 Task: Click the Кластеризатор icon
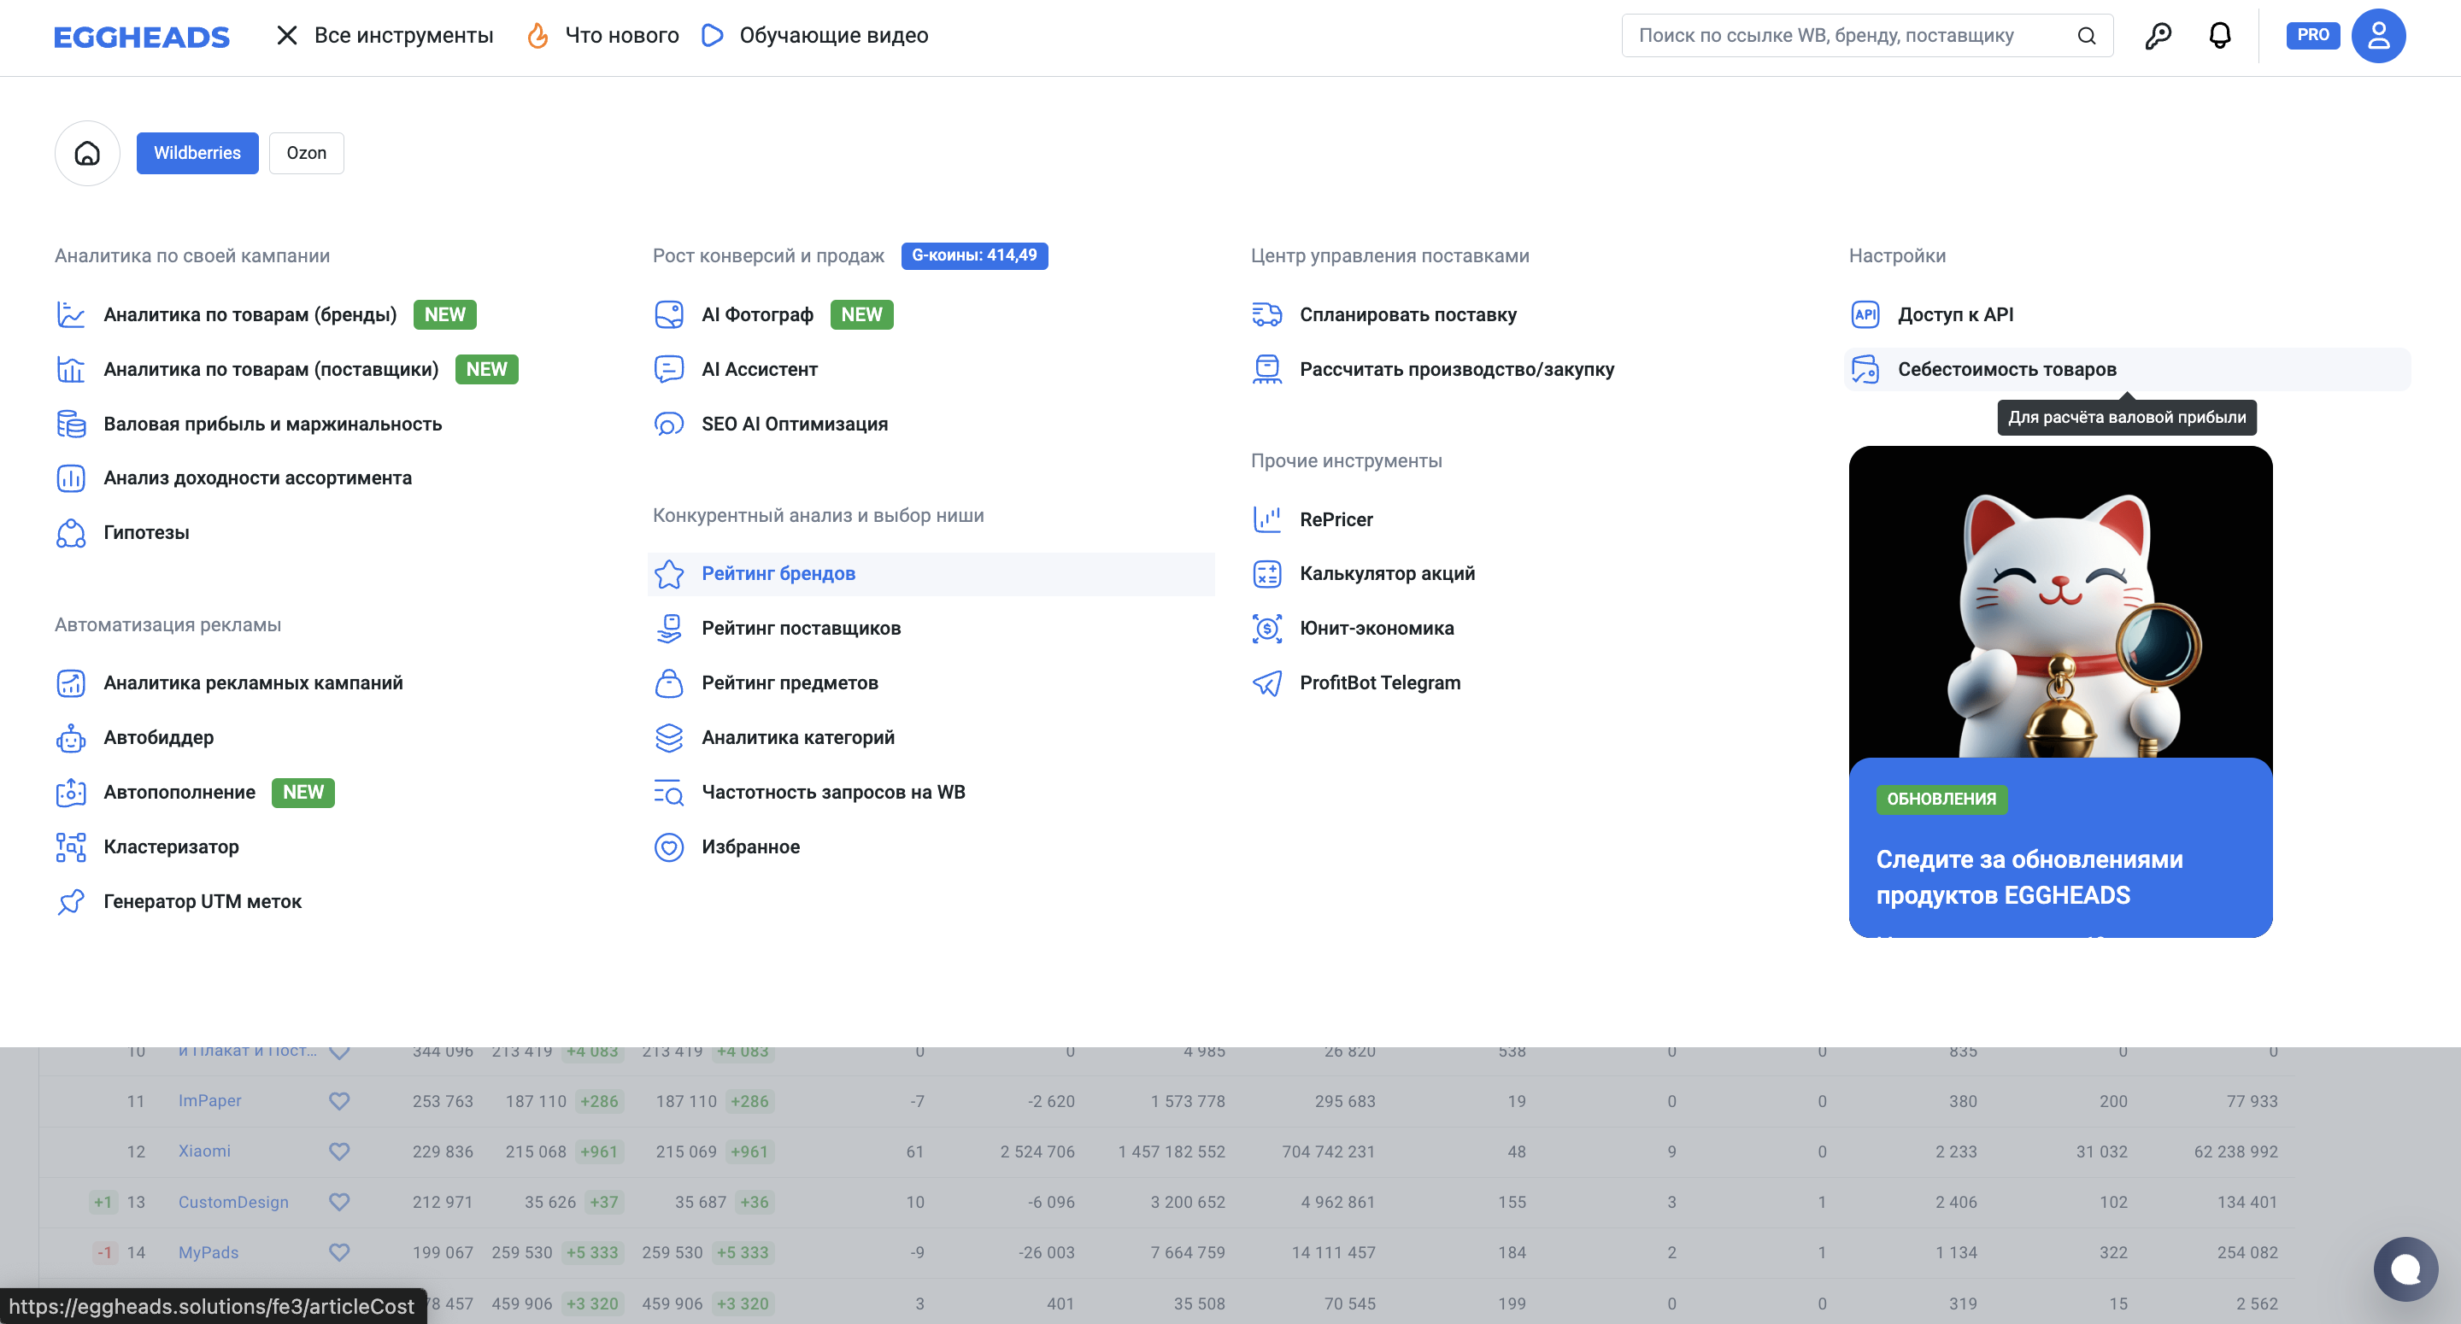pyautogui.click(x=71, y=847)
